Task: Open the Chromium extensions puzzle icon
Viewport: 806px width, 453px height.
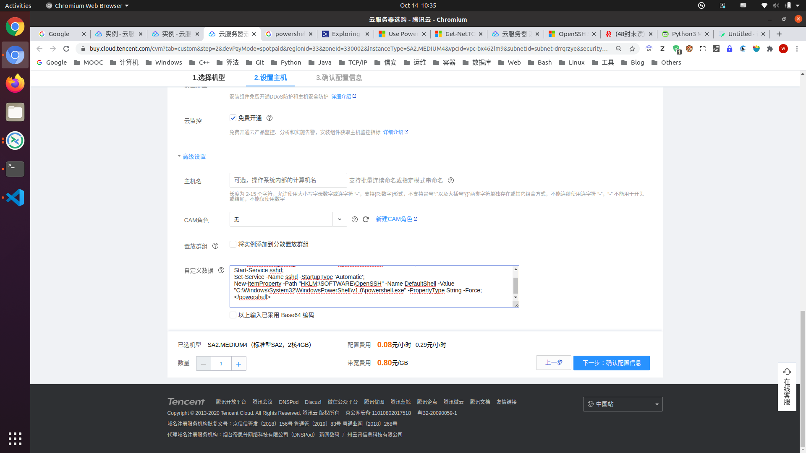Action: pyautogui.click(x=769, y=49)
